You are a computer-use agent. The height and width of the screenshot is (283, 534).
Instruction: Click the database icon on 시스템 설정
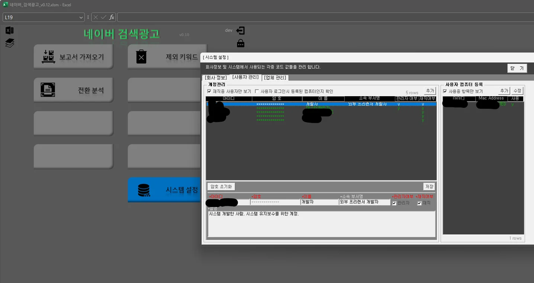coord(144,190)
